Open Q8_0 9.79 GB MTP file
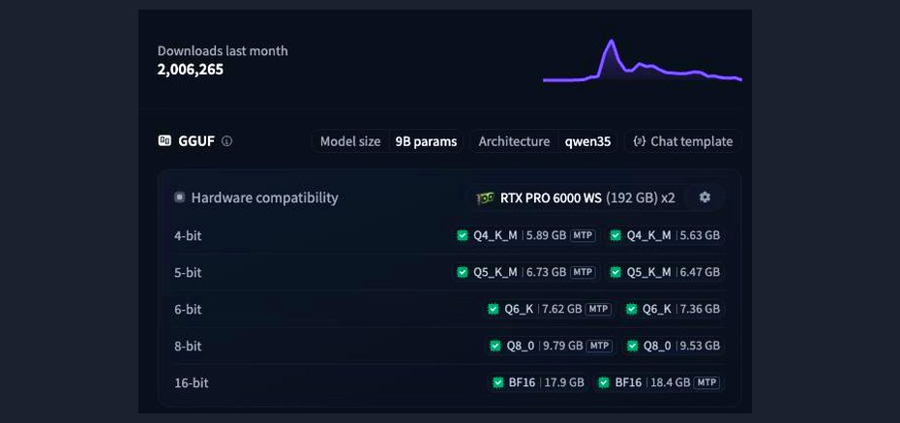Viewport: 900px width, 423px height. point(552,346)
